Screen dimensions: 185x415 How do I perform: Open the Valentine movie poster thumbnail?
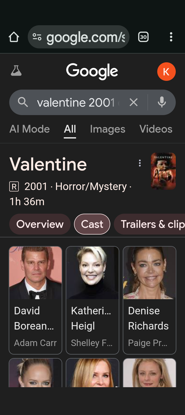tap(163, 171)
